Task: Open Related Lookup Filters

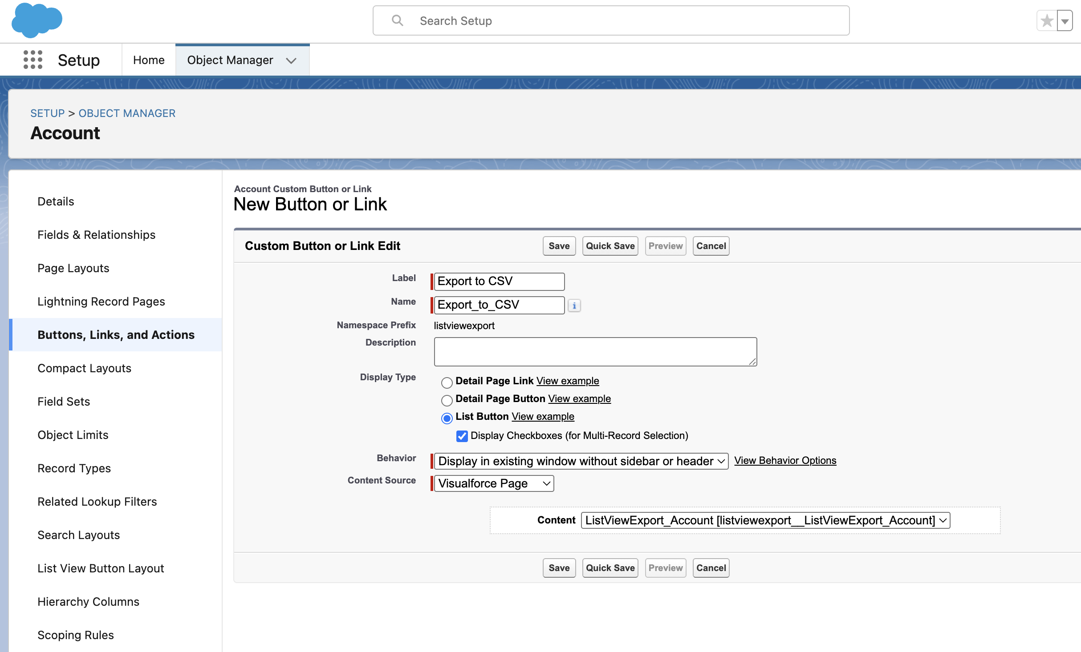Action: [x=97, y=502]
